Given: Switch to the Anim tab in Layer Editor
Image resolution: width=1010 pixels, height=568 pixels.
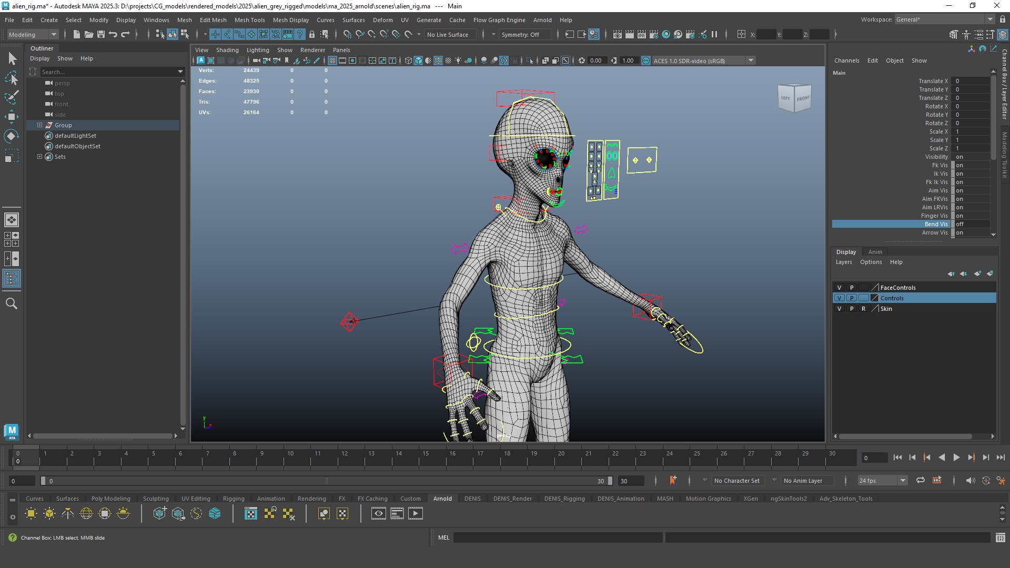Looking at the screenshot, I should coord(875,252).
